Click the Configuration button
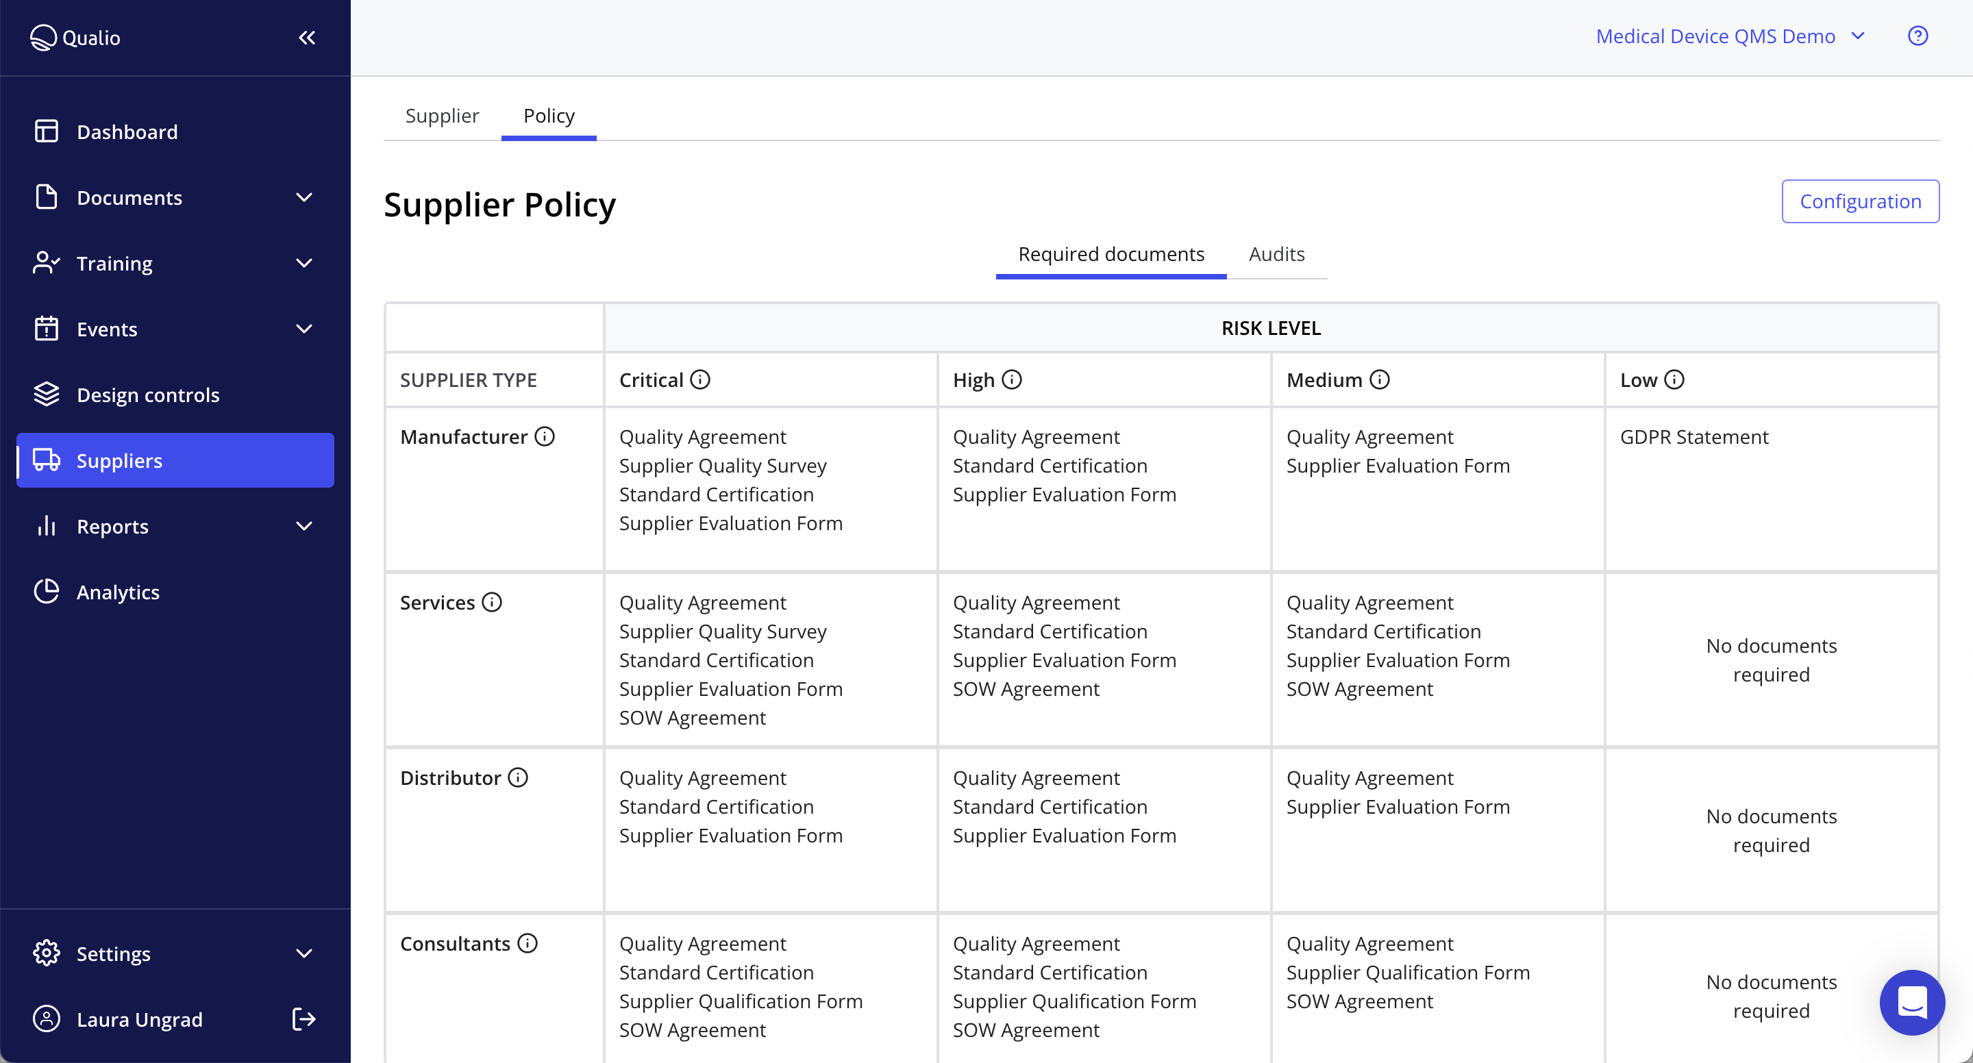Screen dimensions: 1973x1063 [x=1861, y=201]
